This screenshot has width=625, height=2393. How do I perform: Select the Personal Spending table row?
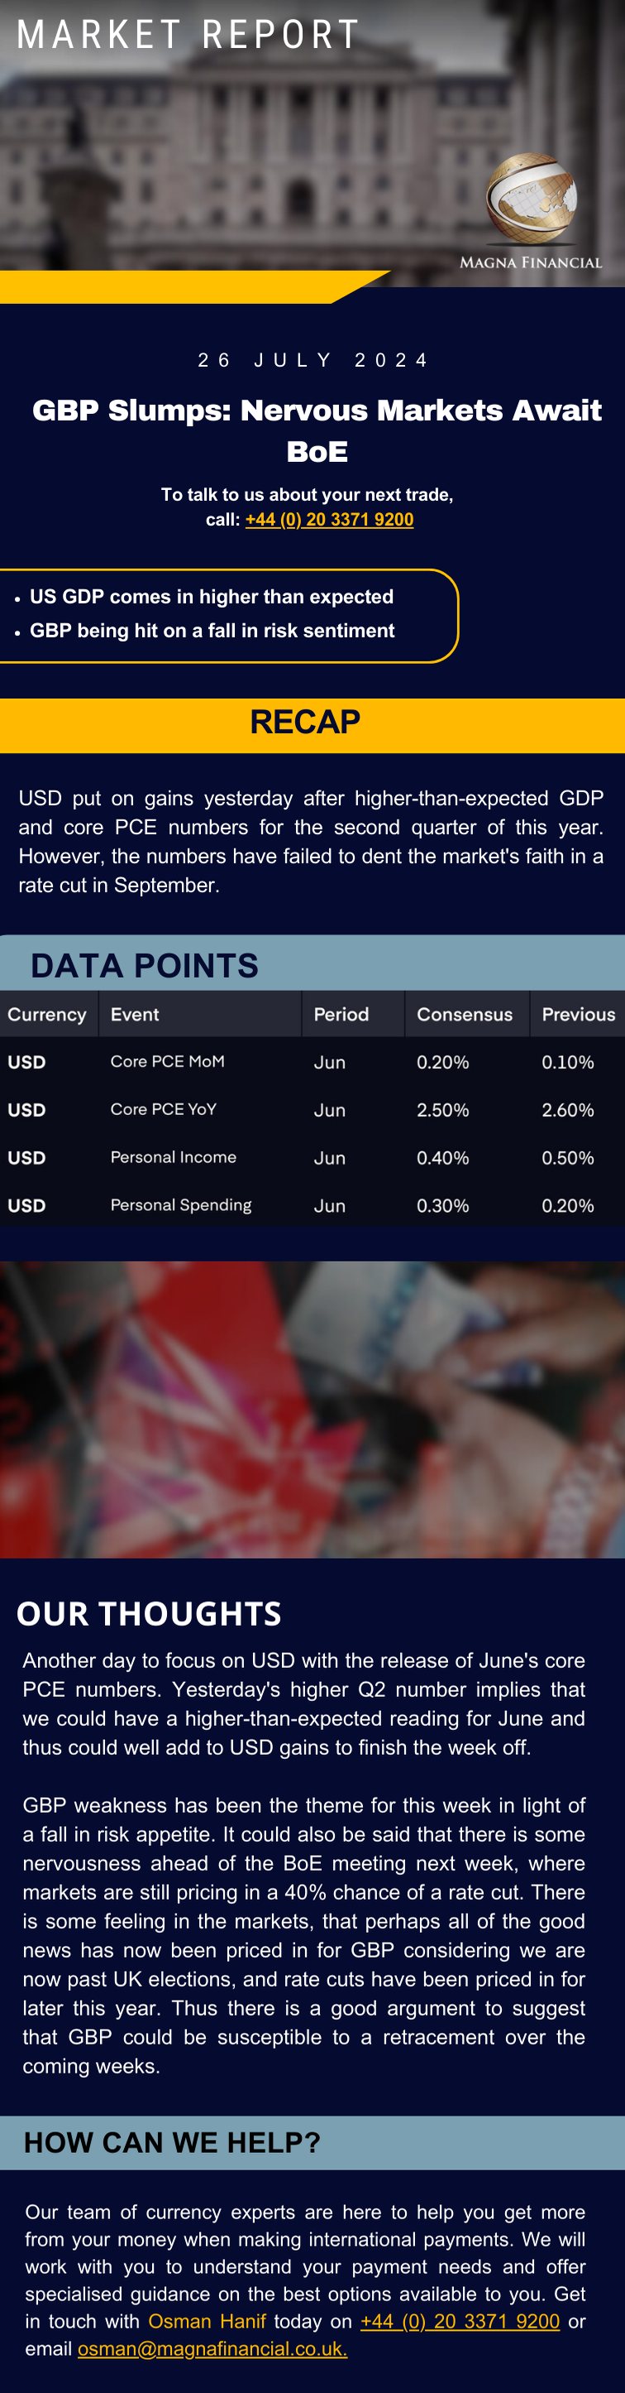click(x=312, y=1205)
